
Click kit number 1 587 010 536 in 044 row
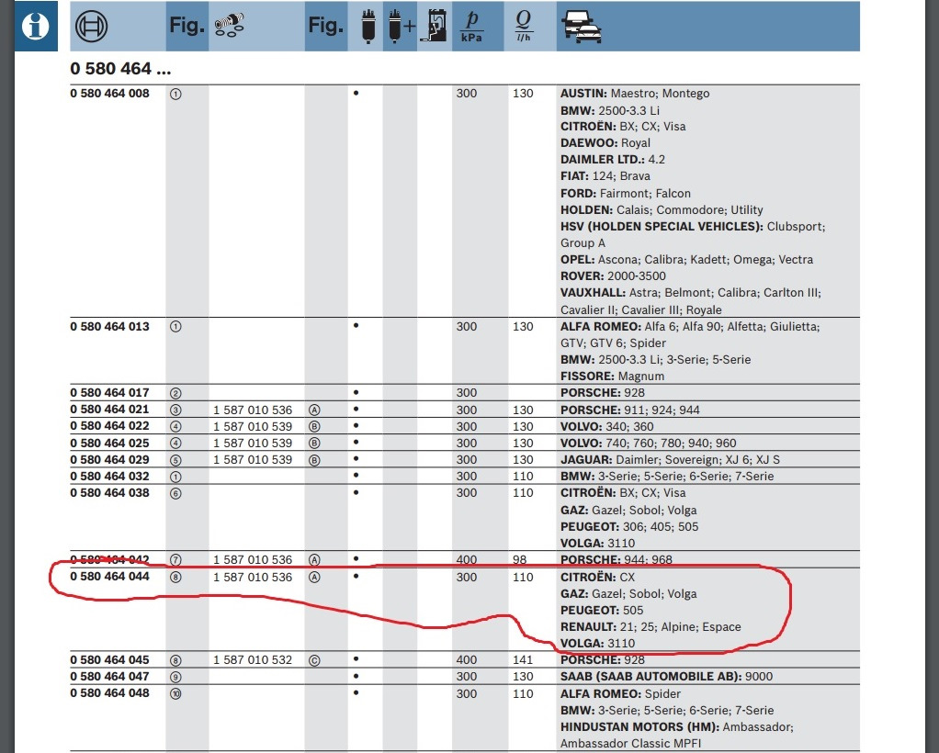(x=253, y=577)
